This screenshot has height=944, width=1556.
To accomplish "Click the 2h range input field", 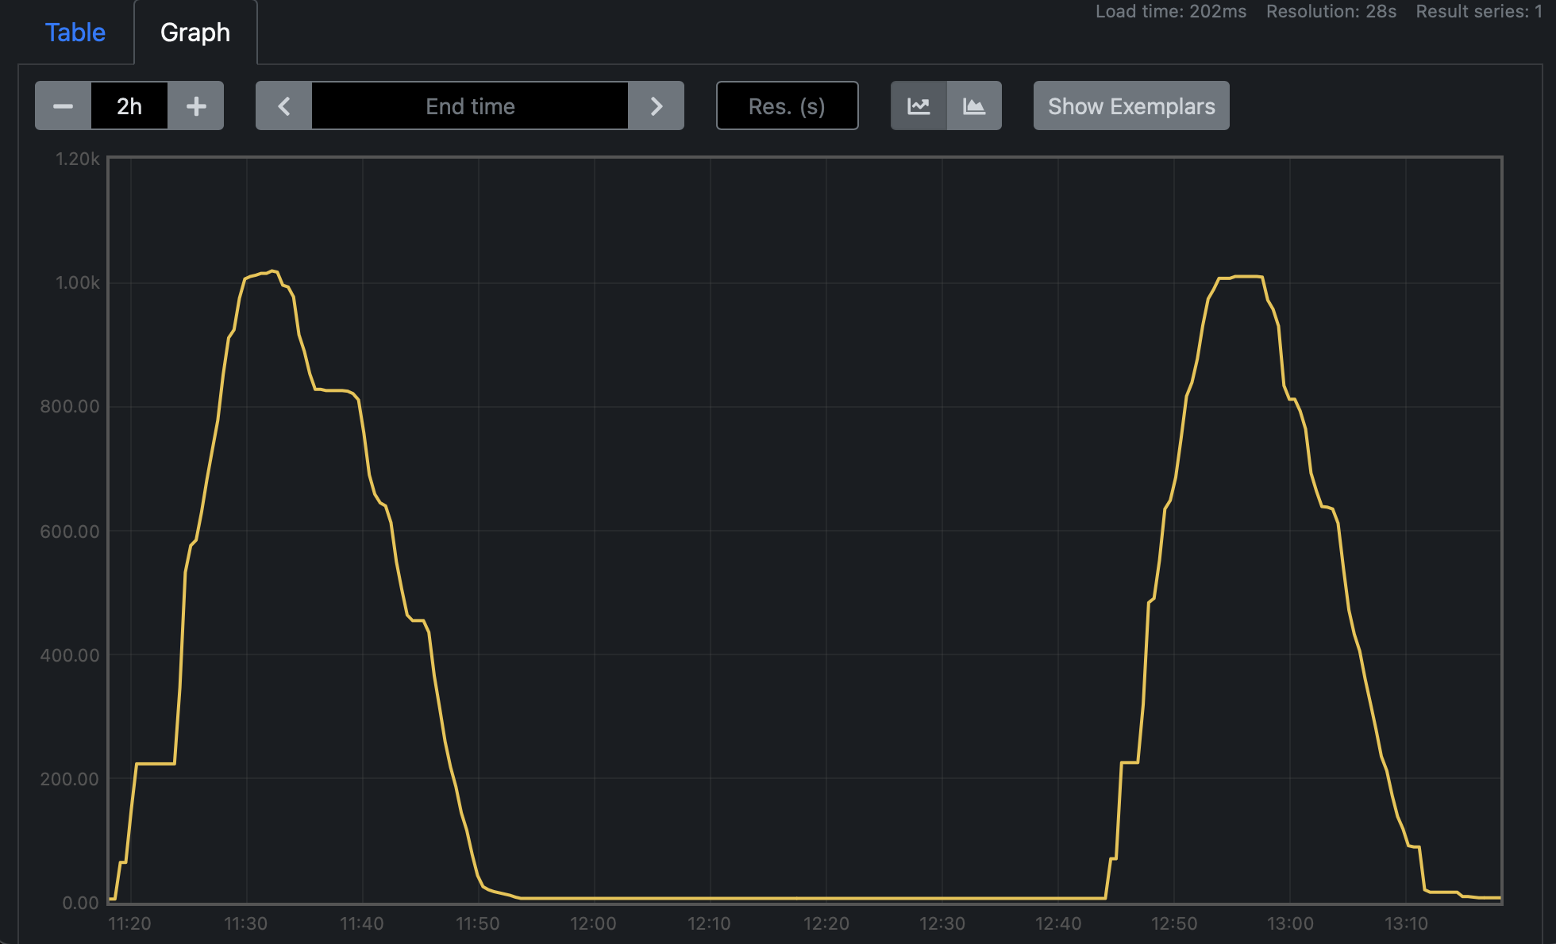I will 129,106.
